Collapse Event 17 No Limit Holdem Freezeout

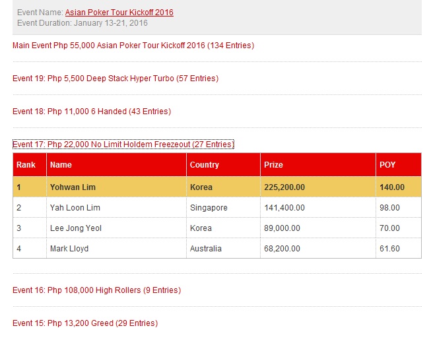[x=123, y=145]
